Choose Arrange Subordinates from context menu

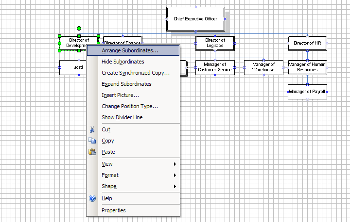130,50
